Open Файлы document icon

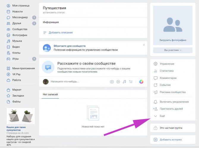(8, 102)
